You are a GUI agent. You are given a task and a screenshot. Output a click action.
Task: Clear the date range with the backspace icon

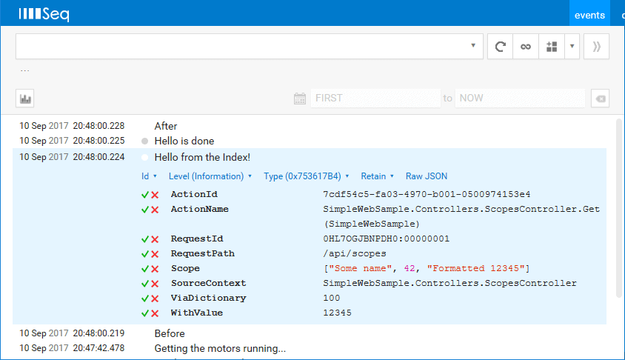(601, 99)
